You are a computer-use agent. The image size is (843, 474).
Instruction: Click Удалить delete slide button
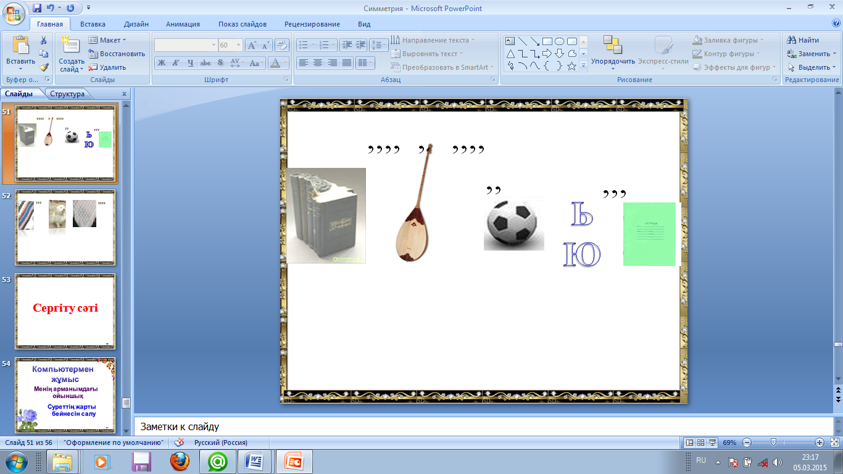[x=107, y=67]
